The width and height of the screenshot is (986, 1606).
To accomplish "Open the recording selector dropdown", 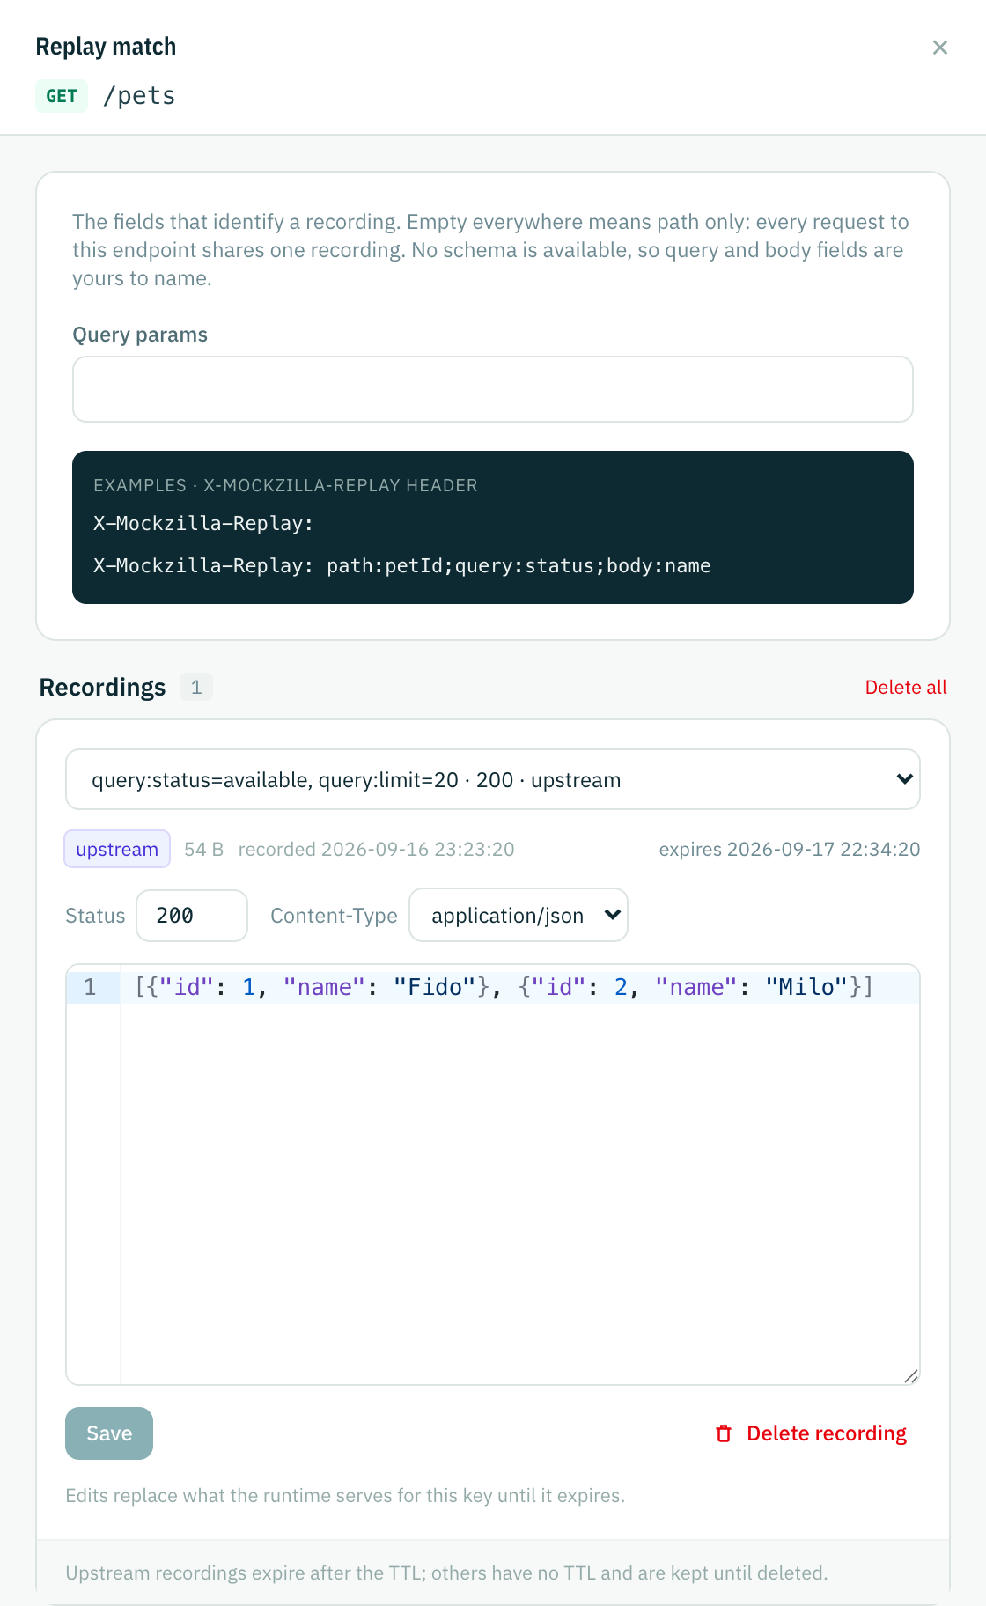I will coord(493,779).
